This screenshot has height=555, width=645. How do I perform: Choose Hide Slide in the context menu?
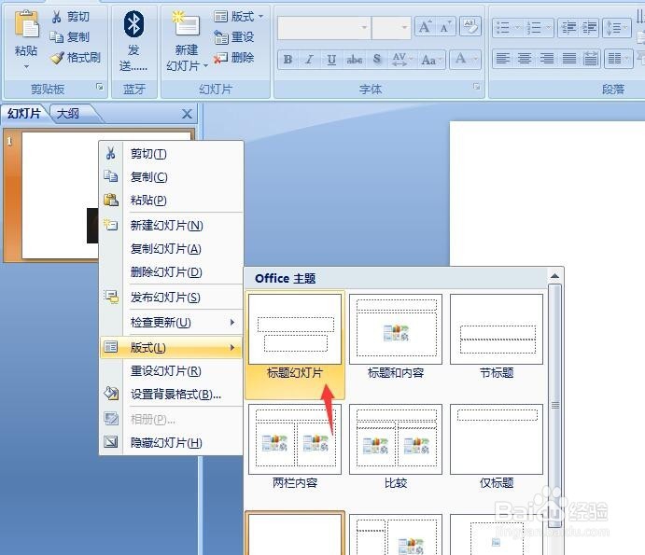click(x=171, y=443)
